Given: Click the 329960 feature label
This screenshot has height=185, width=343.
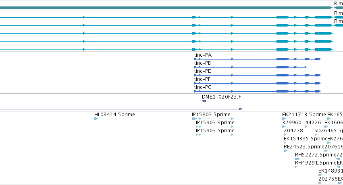Looking at the screenshot, I should coord(291,123).
